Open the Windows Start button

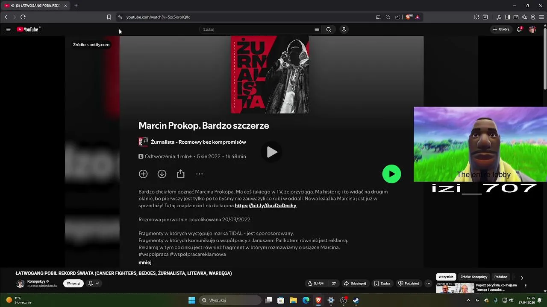click(x=192, y=300)
